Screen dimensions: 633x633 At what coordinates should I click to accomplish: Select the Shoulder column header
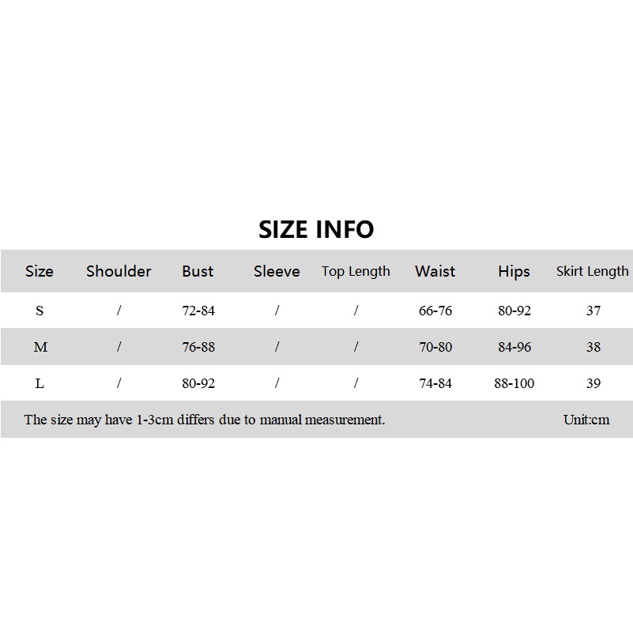(x=119, y=271)
